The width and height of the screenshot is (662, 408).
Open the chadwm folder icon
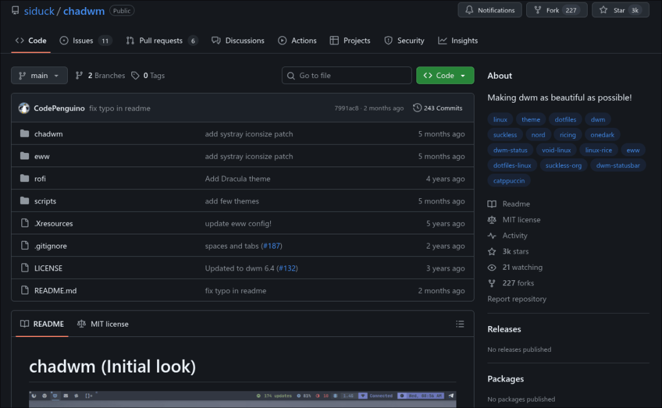(25, 134)
